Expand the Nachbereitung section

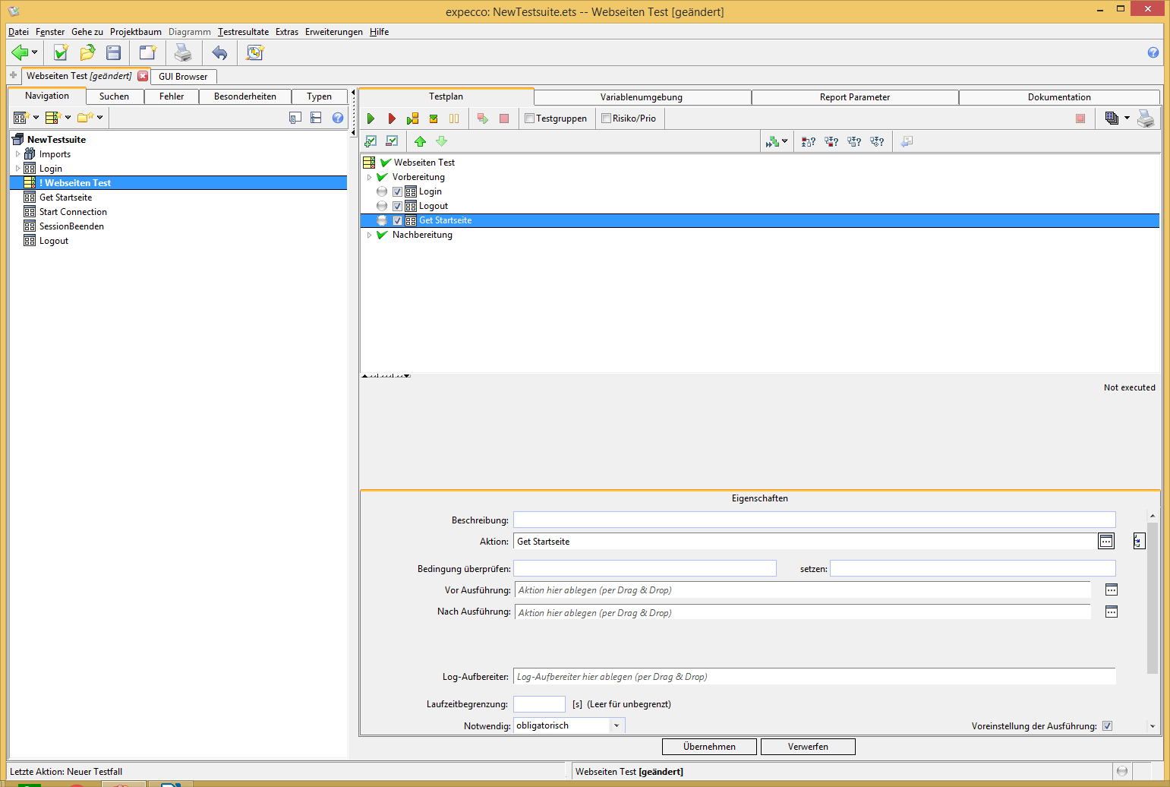click(x=370, y=235)
